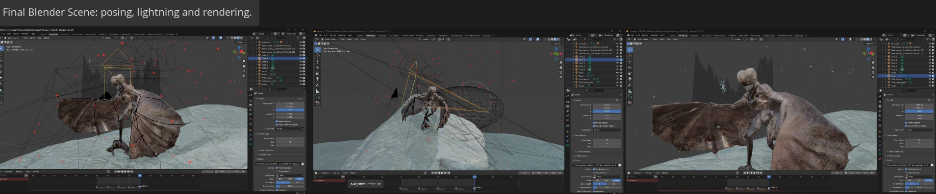Select RGB color mode in left window

click(290, 179)
